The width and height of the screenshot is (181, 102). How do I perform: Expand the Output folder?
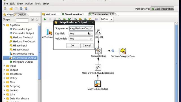[x=4, y=70]
